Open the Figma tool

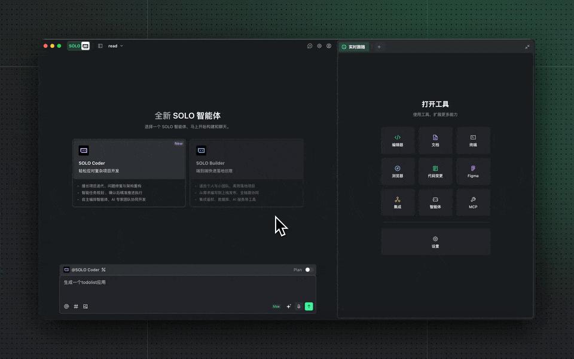[x=473, y=171]
